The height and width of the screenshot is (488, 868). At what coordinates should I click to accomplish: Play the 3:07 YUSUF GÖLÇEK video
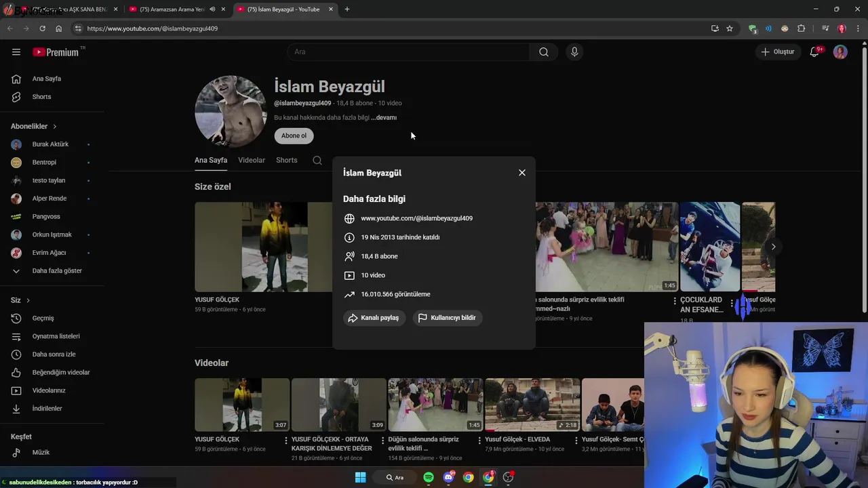point(242,405)
